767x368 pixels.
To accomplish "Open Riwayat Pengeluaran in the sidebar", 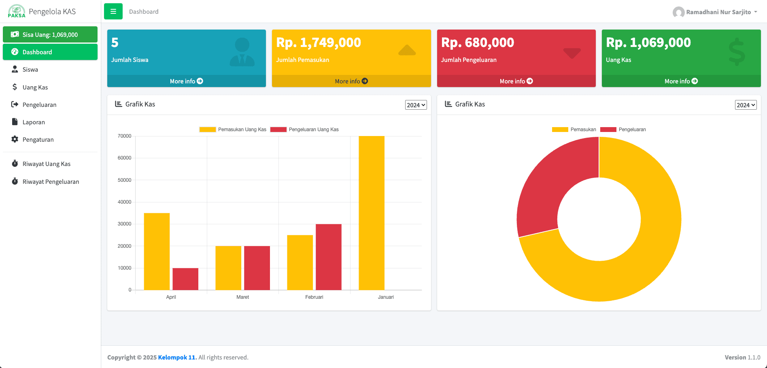I will click(51, 181).
